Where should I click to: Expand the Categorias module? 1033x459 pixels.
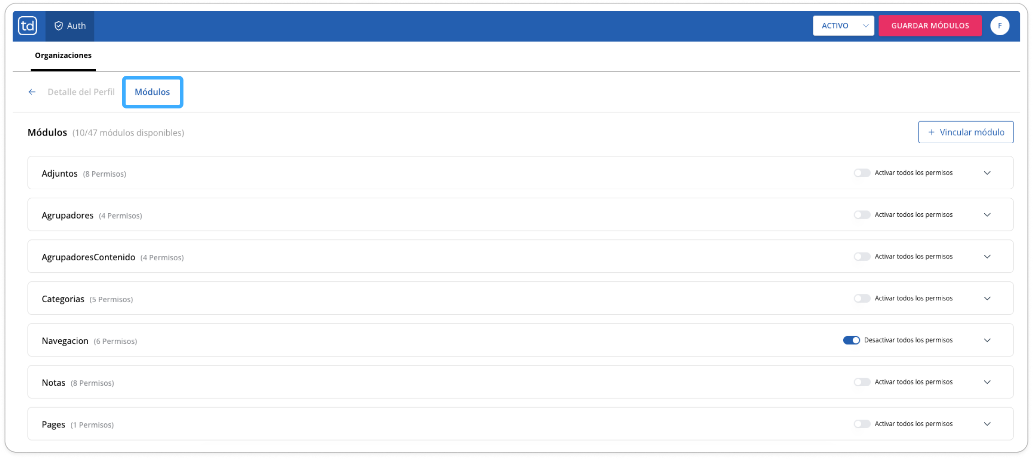pyautogui.click(x=987, y=299)
